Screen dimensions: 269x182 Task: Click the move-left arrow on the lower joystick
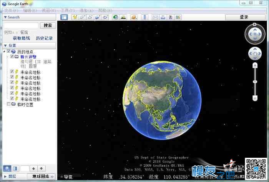pyautogui.click(x=251, y=53)
